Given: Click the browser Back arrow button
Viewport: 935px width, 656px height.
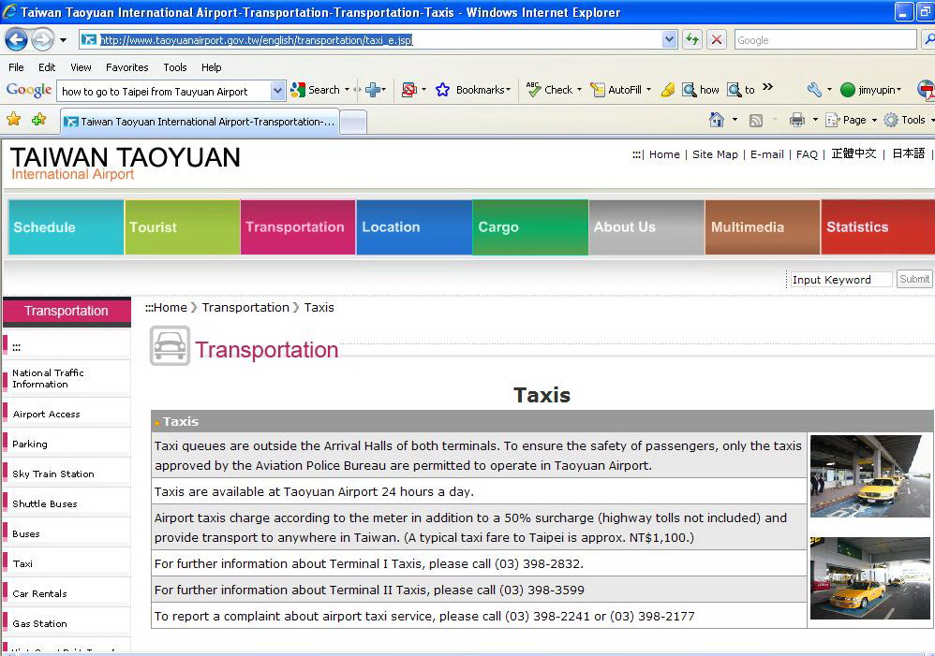Looking at the screenshot, I should [x=16, y=40].
